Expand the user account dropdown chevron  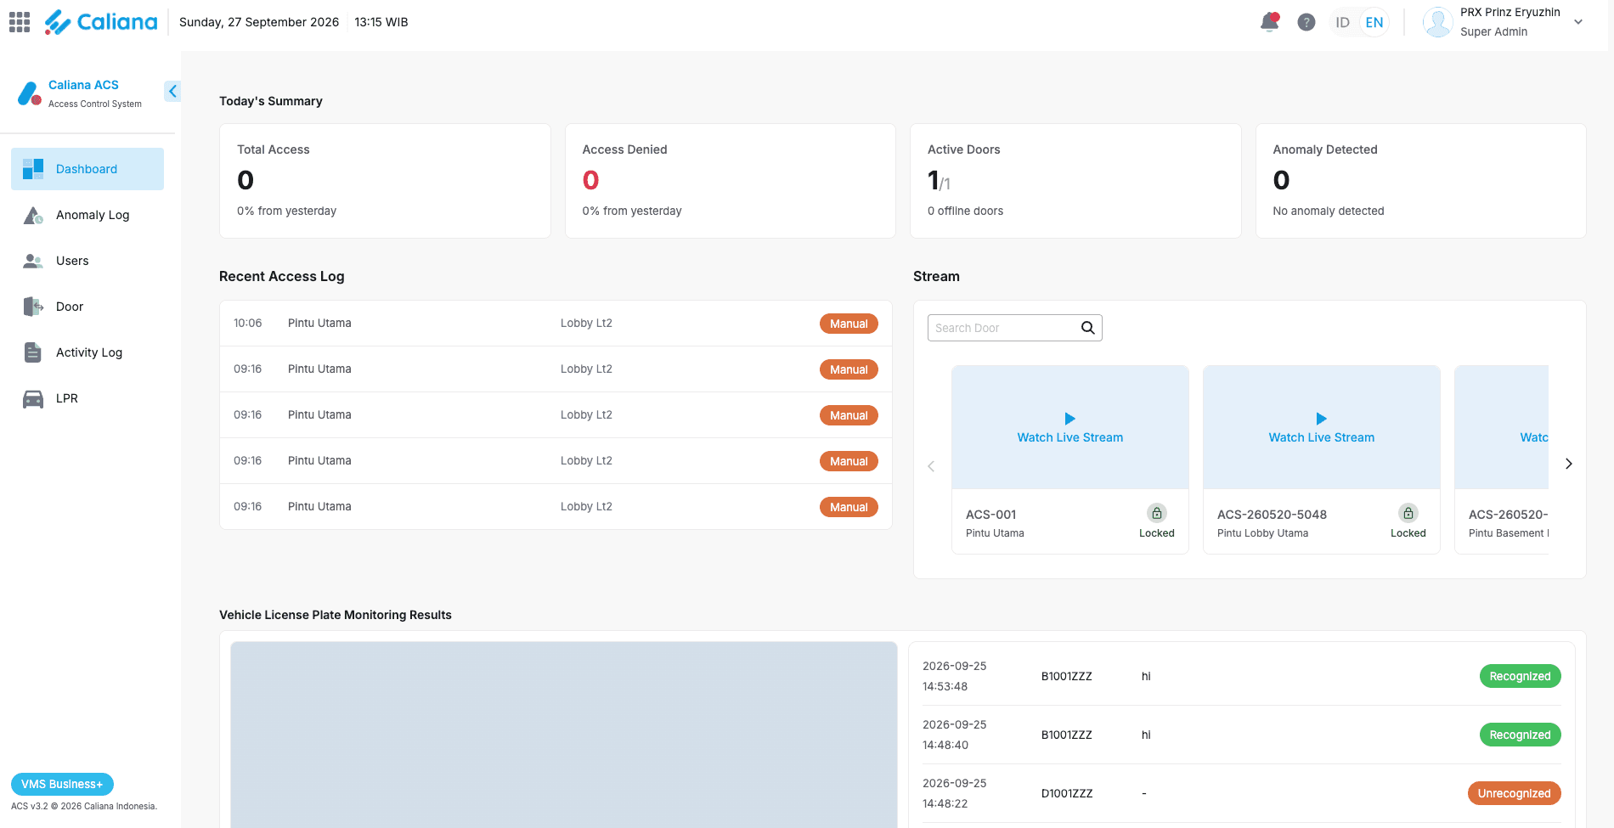point(1578,22)
